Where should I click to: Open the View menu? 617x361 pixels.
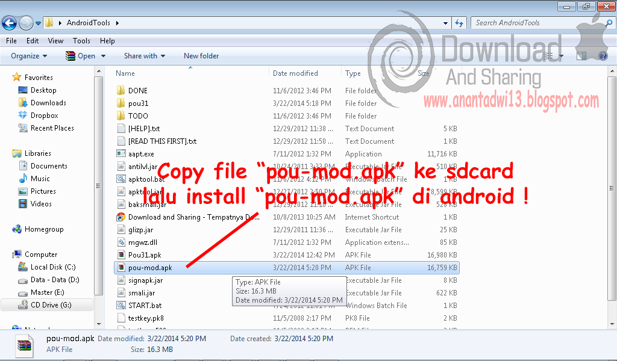point(55,41)
